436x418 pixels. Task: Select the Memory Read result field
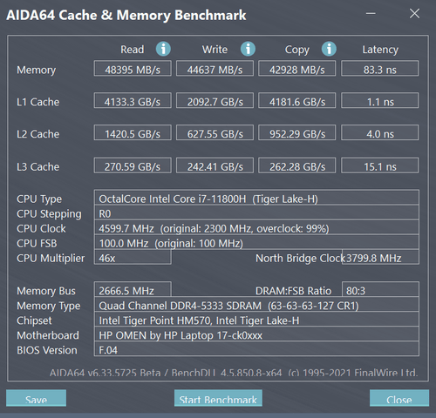click(x=133, y=69)
